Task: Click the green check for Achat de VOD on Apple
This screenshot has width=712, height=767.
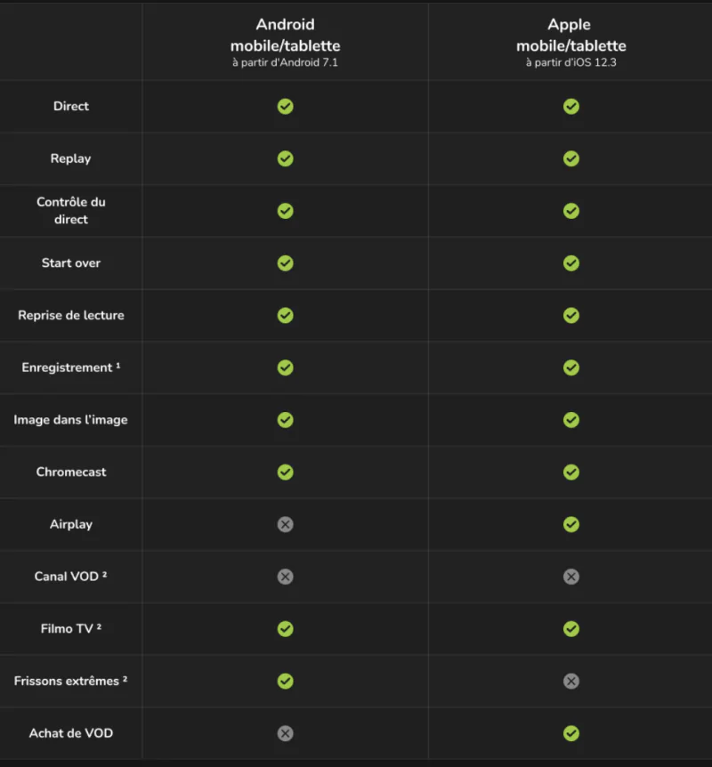Action: pyautogui.click(x=571, y=733)
